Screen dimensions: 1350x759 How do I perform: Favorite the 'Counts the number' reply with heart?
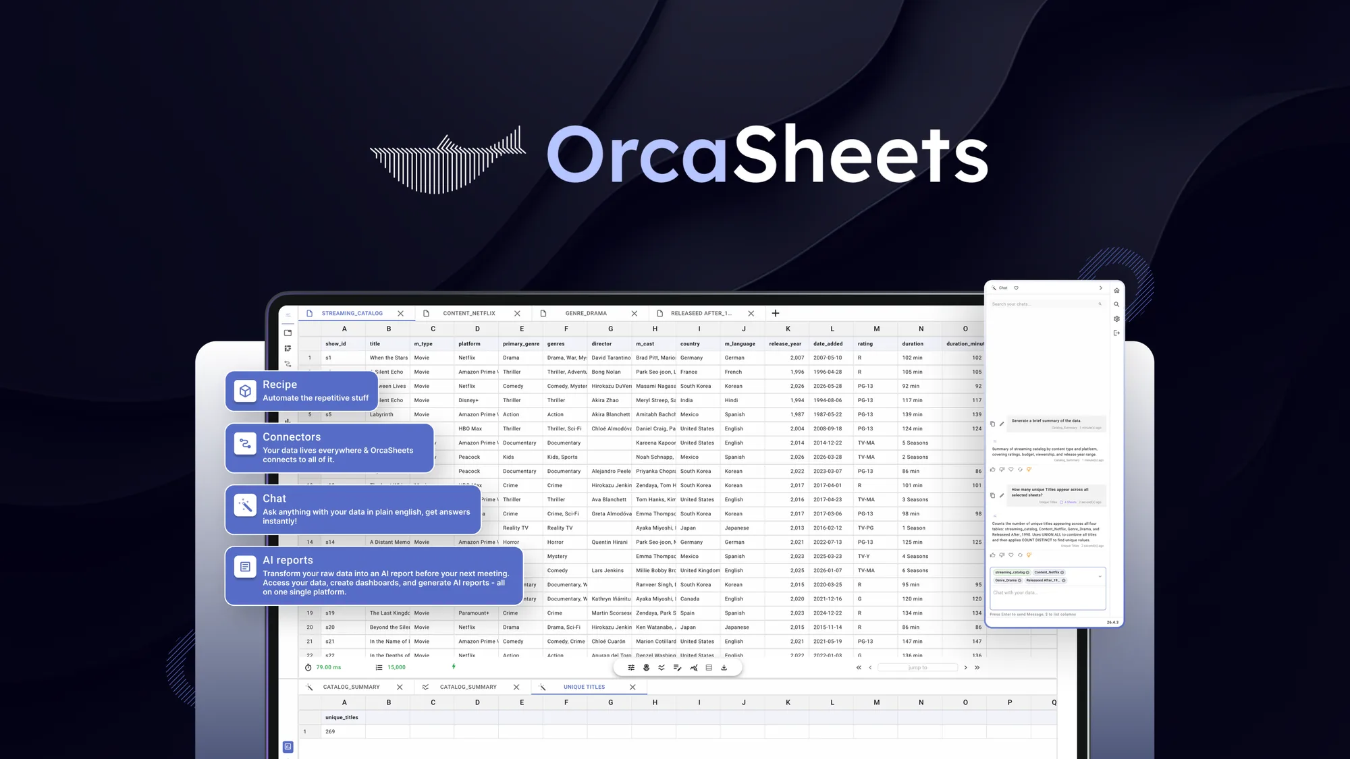[x=1010, y=555]
